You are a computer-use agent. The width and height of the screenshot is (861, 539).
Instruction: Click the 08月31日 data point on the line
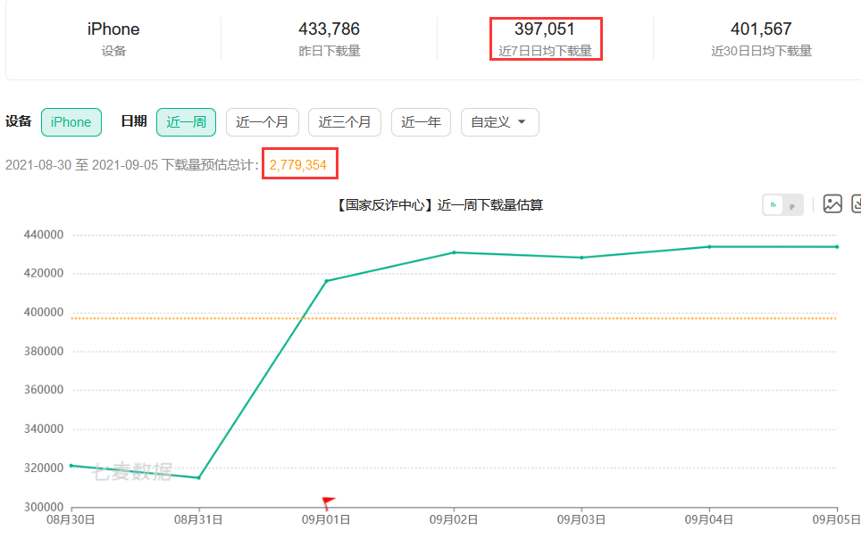tap(199, 477)
